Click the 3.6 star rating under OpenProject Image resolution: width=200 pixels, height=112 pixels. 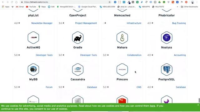[x=62, y=23]
